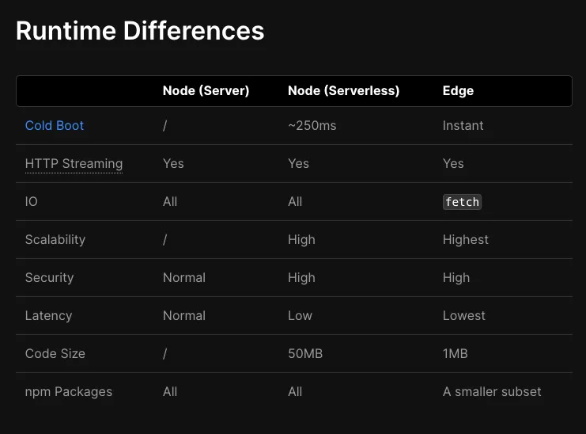
Task: Click the Instant cell under Edge
Action: pos(463,125)
